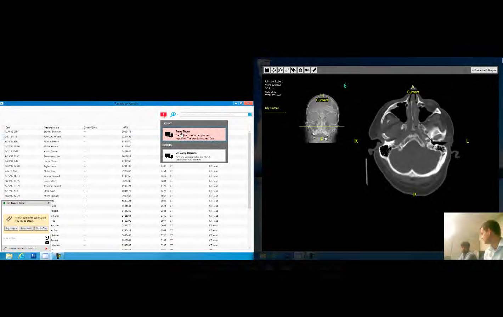Image resolution: width=503 pixels, height=317 pixels.
Task: Select the Pencil markup tool
Action: pos(314,70)
